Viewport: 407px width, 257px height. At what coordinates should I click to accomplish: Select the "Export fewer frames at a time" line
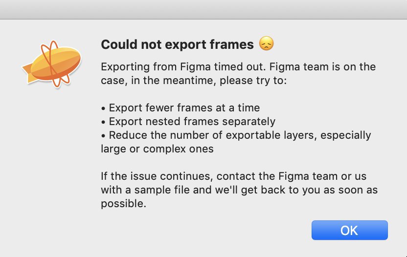pyautogui.click(x=181, y=107)
